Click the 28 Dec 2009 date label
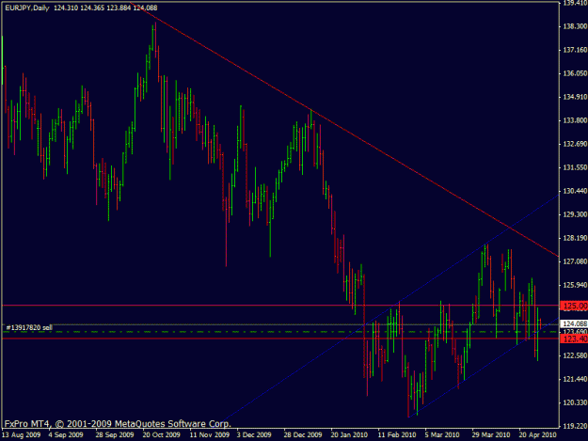This screenshot has width=588, height=441. click(x=303, y=435)
